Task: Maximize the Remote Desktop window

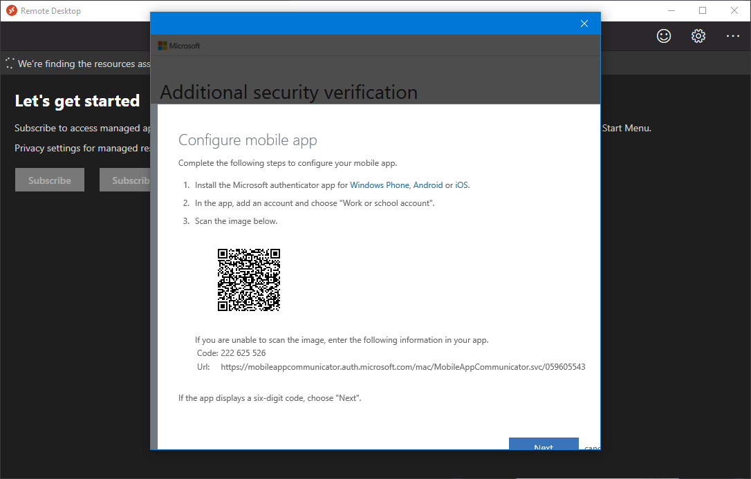Action: click(703, 10)
